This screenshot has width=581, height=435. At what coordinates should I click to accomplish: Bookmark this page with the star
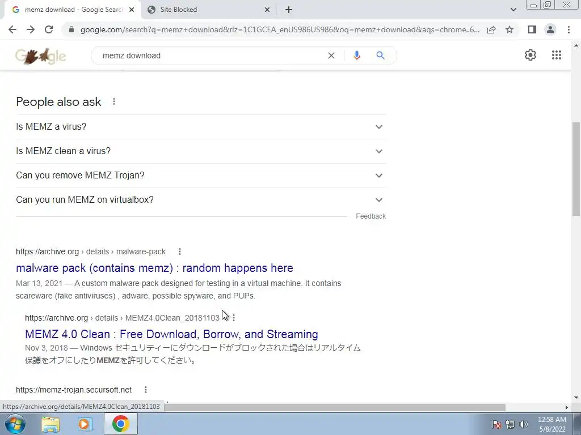click(x=510, y=29)
